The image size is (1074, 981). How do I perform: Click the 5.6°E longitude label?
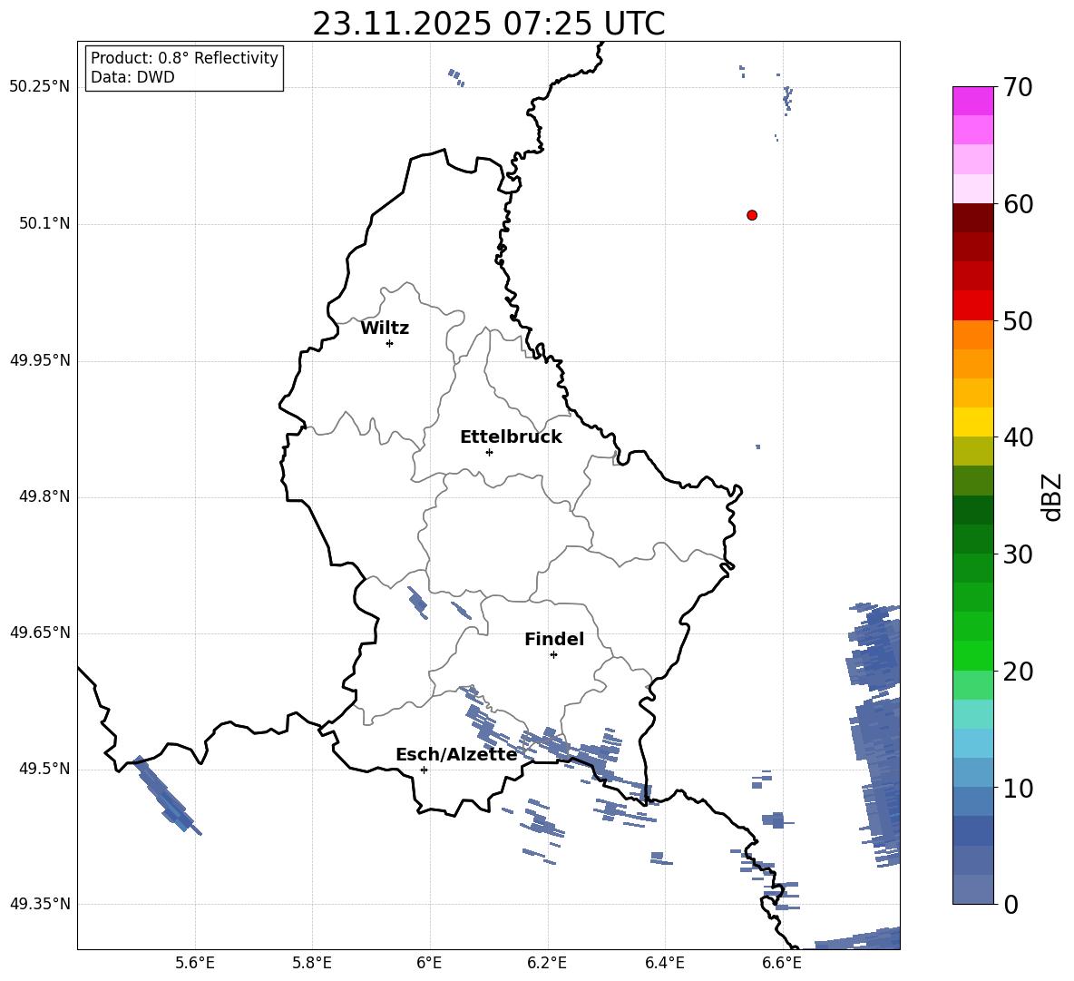click(195, 963)
